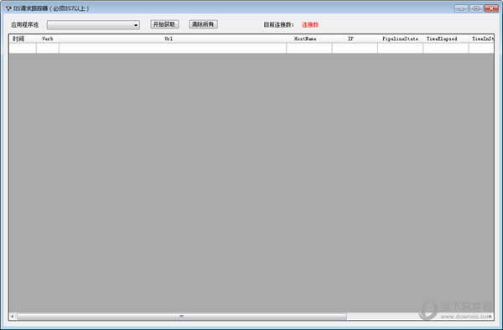Click the app icon in title bar

(x=8, y=8)
